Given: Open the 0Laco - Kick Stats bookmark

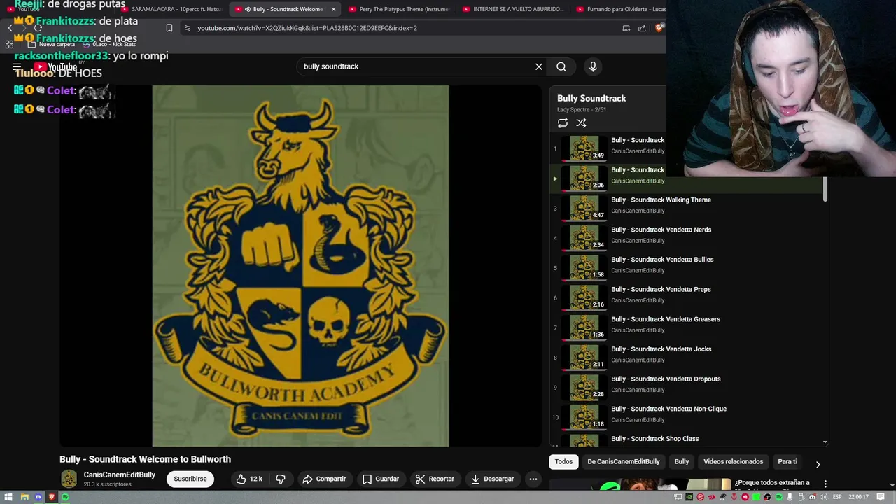Looking at the screenshot, I should coord(109,44).
